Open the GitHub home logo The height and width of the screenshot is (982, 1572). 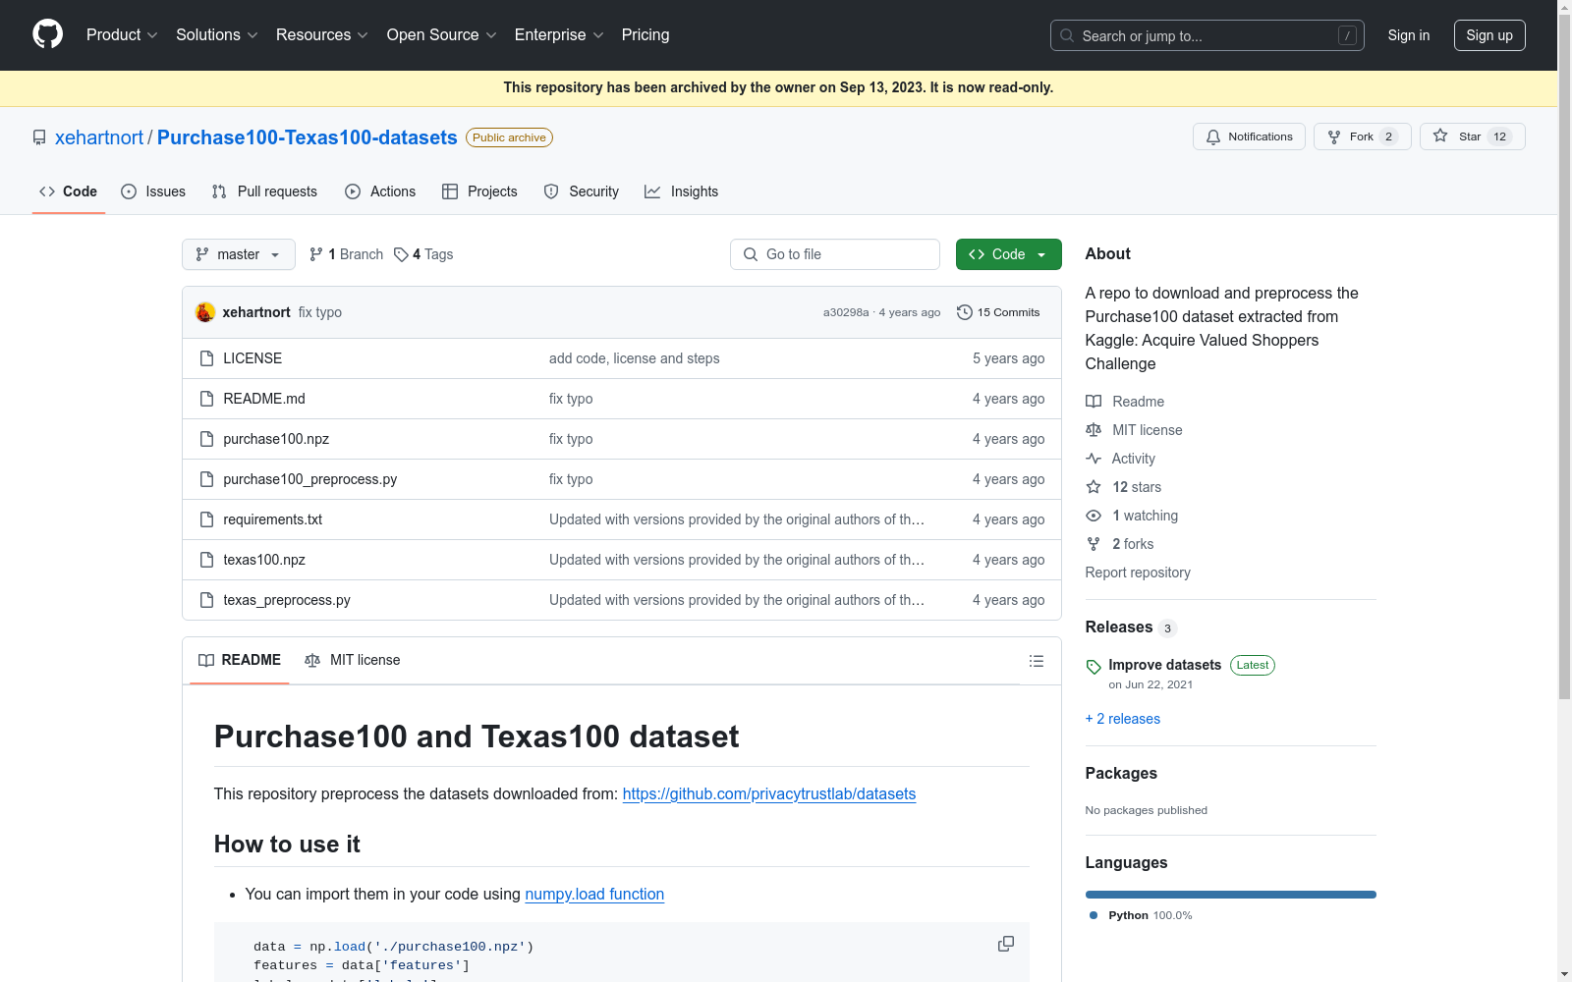(47, 34)
